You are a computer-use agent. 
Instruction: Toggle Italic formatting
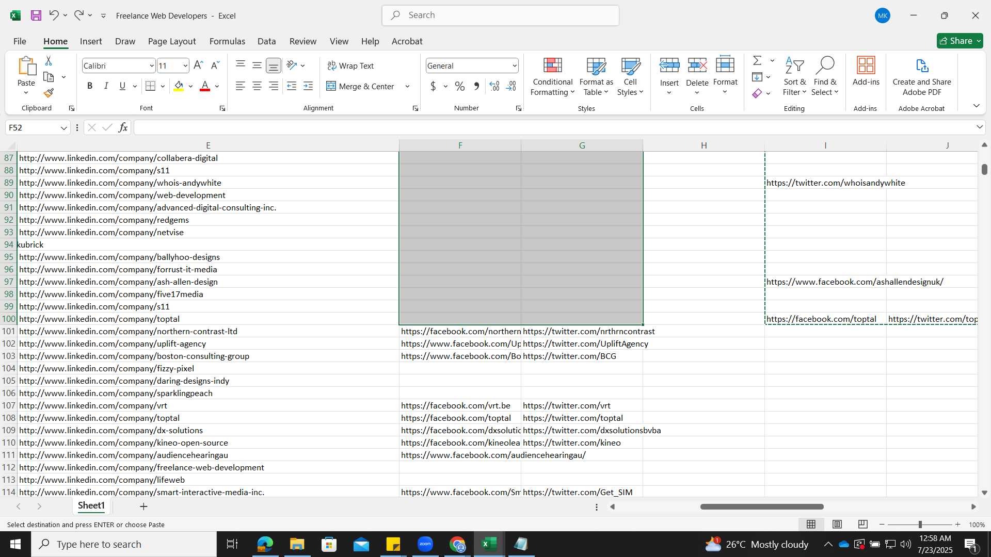coord(106,86)
